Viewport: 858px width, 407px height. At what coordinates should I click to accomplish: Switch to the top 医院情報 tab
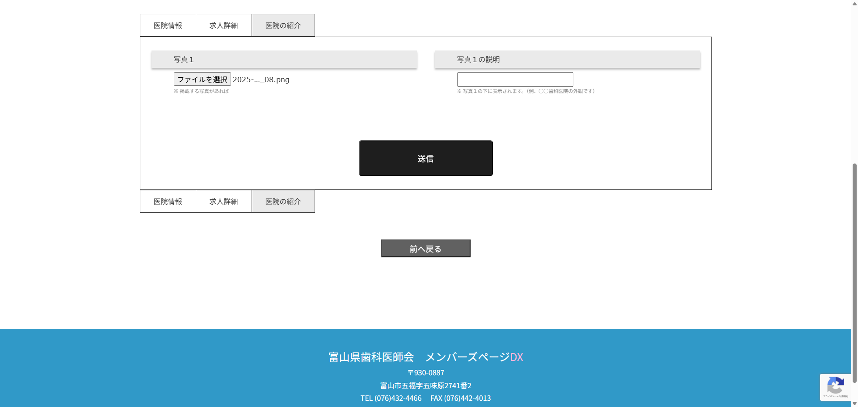(168, 25)
